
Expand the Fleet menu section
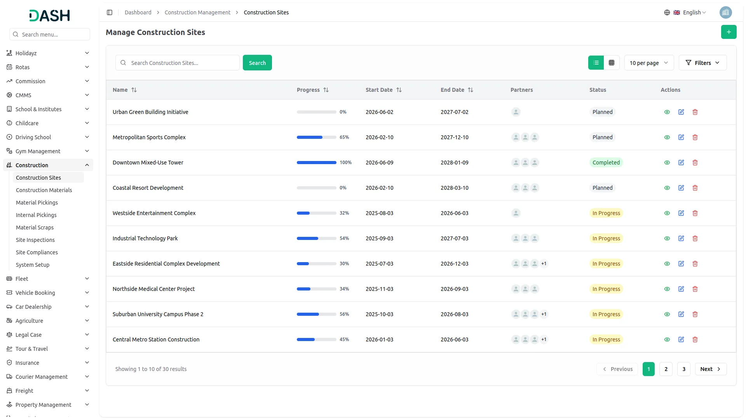click(48, 278)
